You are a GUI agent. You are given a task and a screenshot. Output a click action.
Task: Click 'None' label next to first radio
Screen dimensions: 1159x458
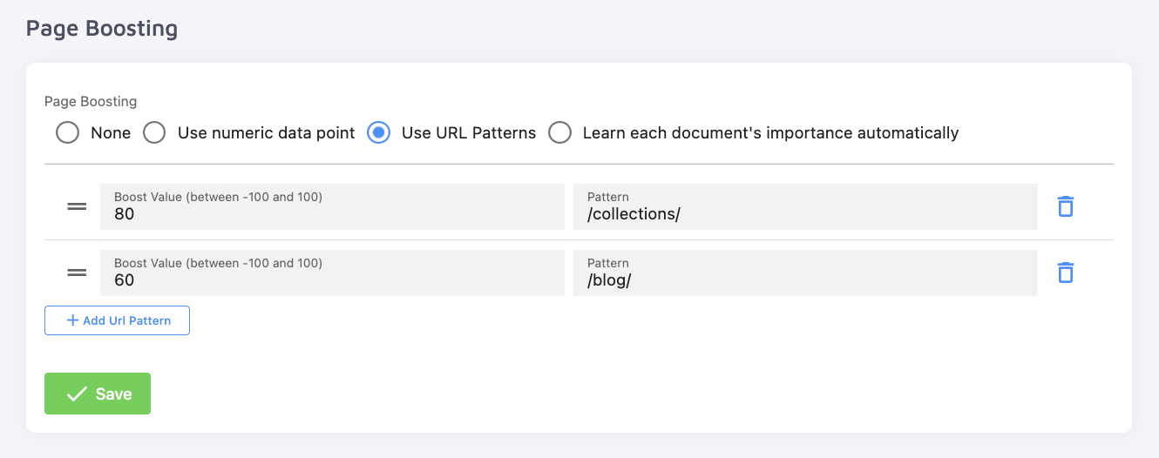pyautogui.click(x=111, y=133)
